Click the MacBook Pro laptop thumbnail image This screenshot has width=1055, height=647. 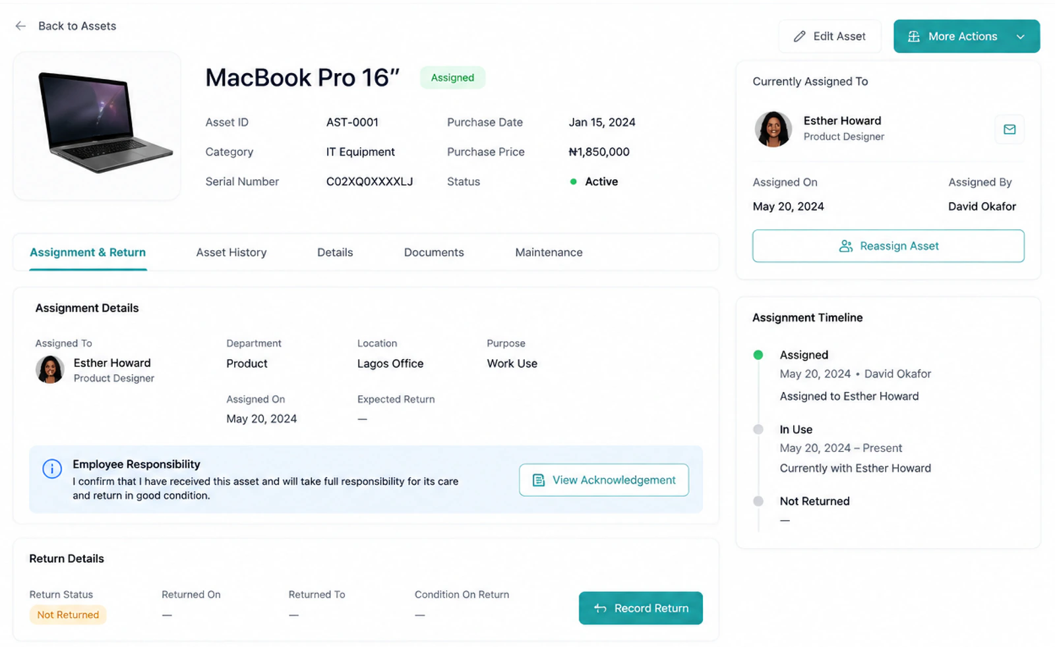[x=97, y=125]
